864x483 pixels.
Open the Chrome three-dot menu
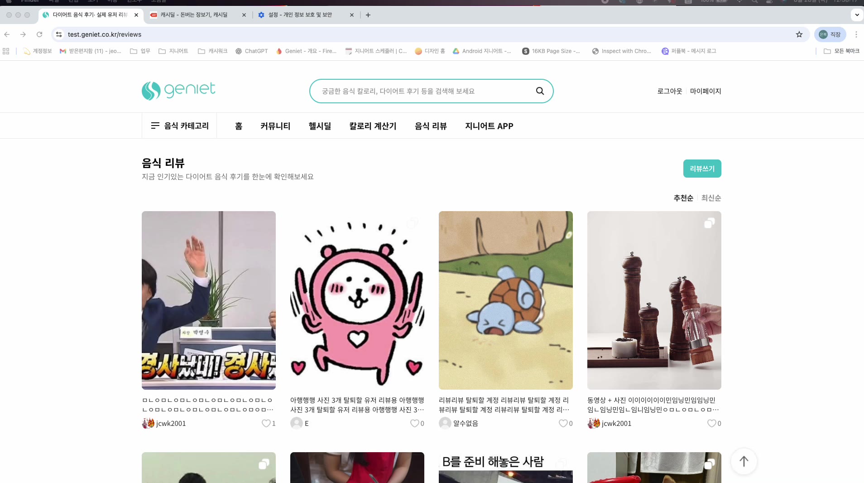[856, 34]
